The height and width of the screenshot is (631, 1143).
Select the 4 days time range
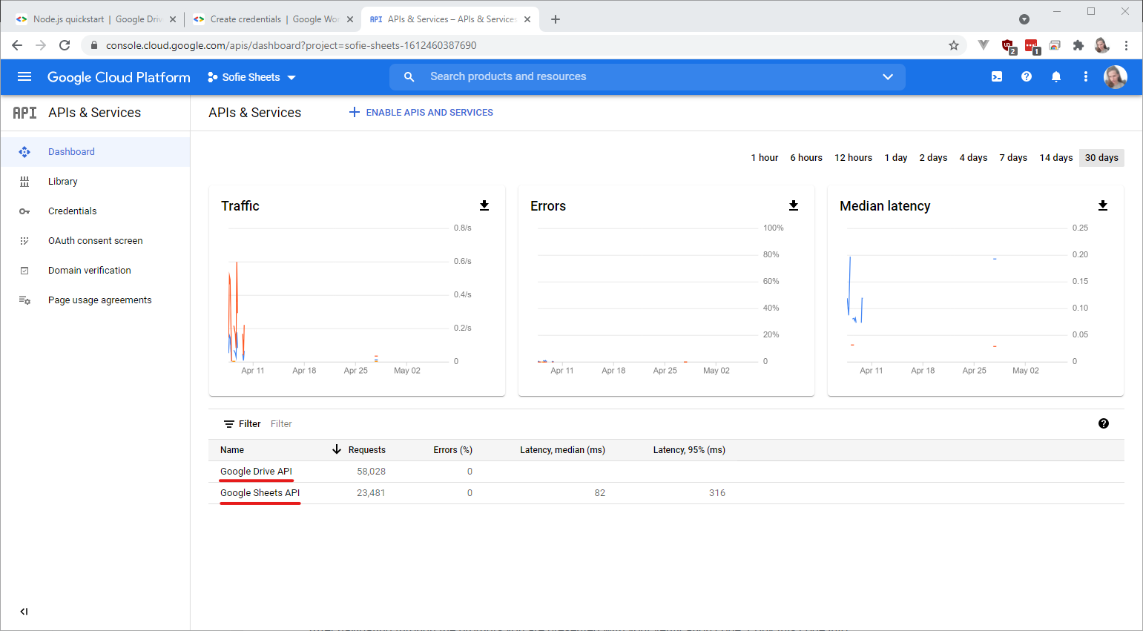click(x=974, y=158)
